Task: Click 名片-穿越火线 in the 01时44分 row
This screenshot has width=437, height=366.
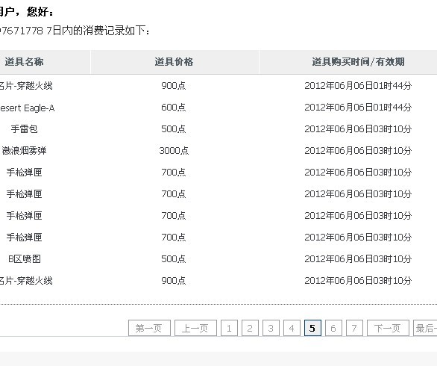Action: tap(26, 86)
